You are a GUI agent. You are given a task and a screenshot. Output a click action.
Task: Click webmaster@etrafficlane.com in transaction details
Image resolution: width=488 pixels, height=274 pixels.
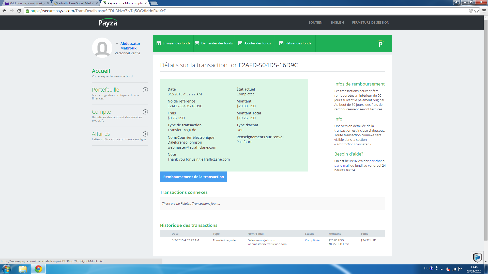click(x=192, y=147)
